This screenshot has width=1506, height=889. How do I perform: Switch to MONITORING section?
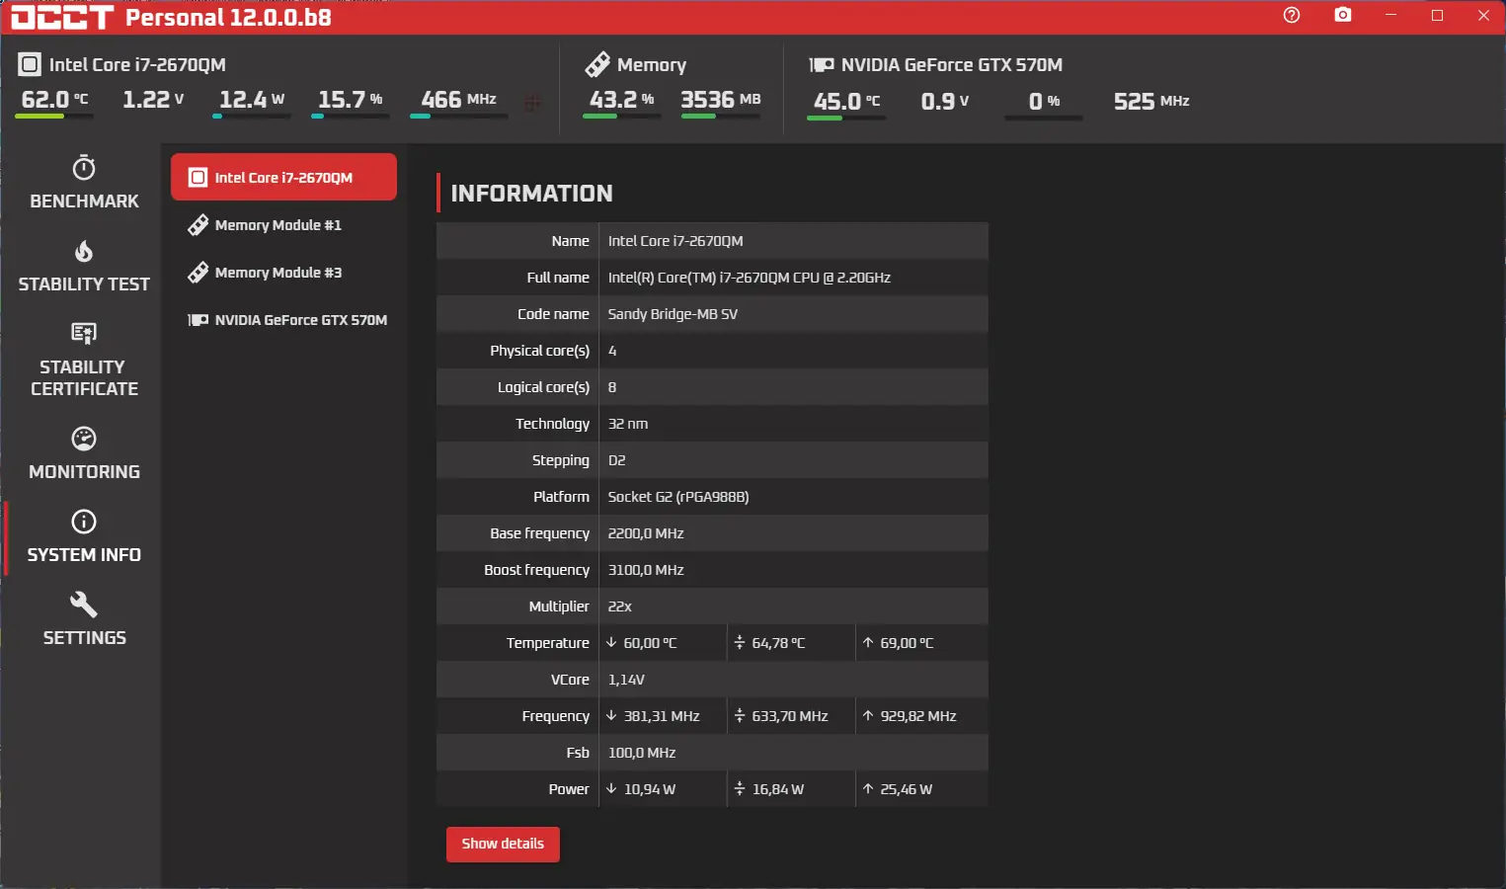pyautogui.click(x=84, y=453)
